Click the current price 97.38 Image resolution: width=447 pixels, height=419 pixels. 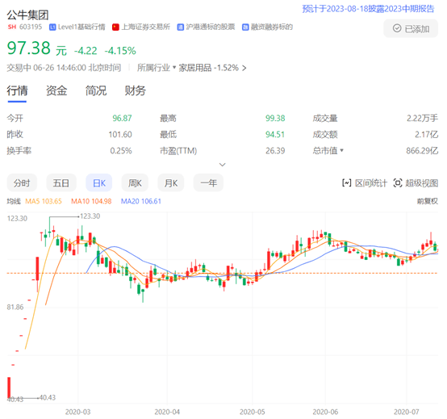point(29,48)
